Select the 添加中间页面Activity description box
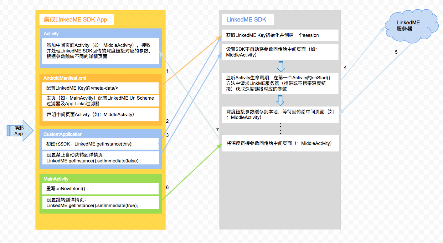The height and width of the screenshot is (243, 443). pos(100,51)
